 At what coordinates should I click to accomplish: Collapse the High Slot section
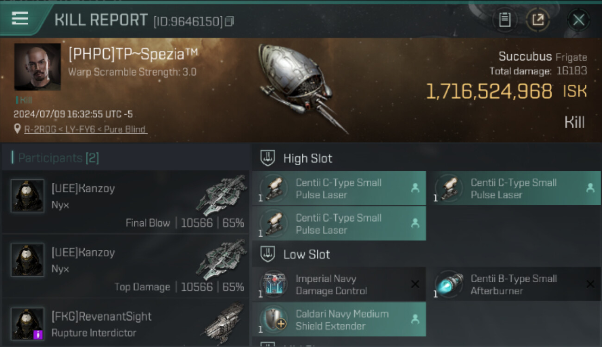click(268, 158)
